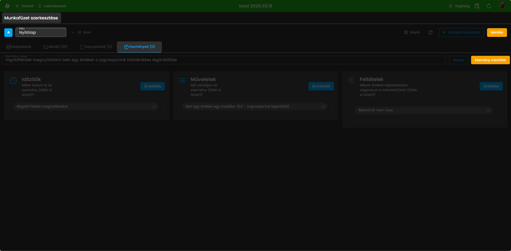Open the user avatar menu
The width and height of the screenshot is (511, 251).
502,6
